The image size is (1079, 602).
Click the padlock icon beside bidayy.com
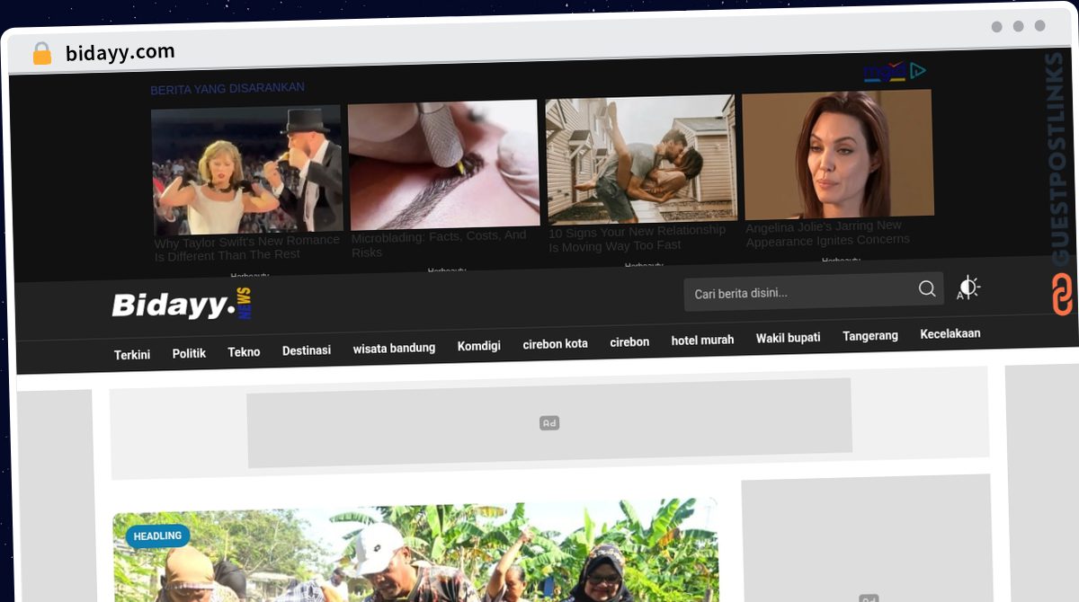(42, 53)
